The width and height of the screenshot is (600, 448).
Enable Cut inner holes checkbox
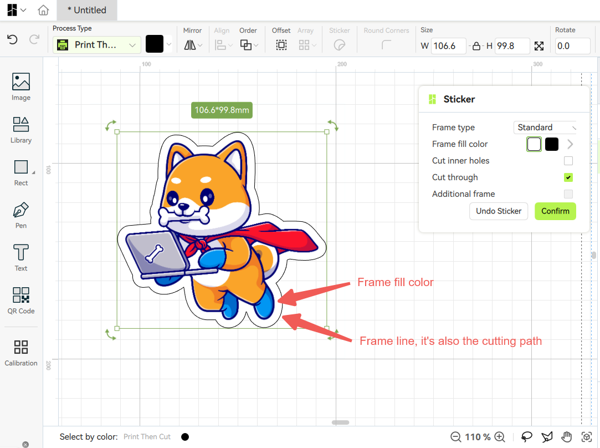click(x=568, y=161)
